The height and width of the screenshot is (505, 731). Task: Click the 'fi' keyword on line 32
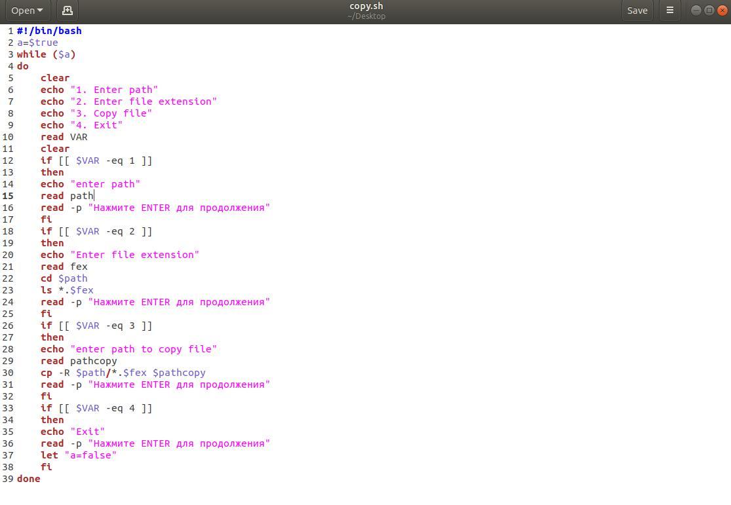(x=46, y=396)
